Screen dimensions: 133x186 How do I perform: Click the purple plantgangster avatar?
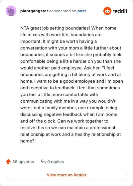[x=11, y=11]
